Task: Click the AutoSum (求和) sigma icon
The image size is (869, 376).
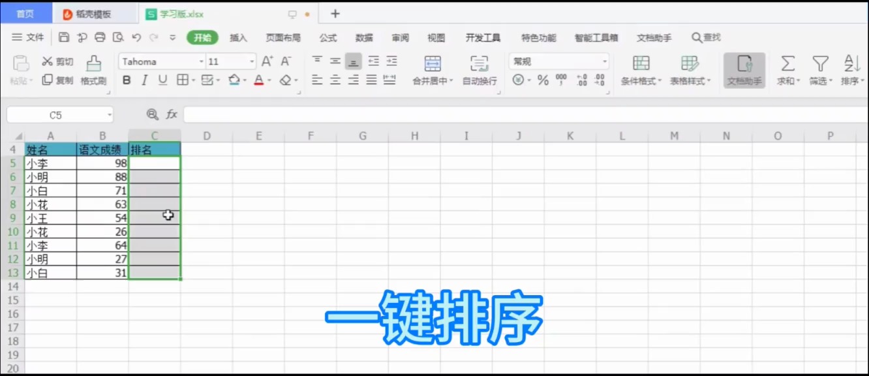Action: point(787,64)
